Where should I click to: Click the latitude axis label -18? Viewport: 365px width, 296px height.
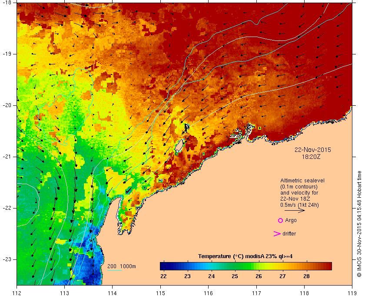[x=6, y=2]
